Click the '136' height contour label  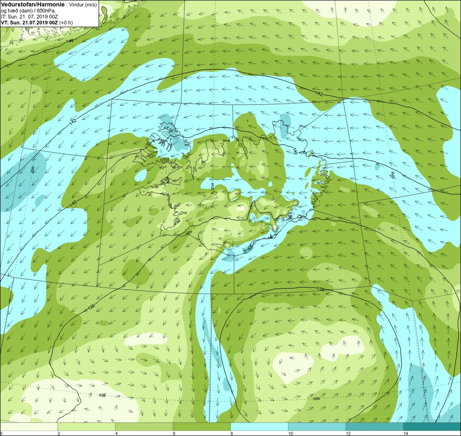click(321, 289)
